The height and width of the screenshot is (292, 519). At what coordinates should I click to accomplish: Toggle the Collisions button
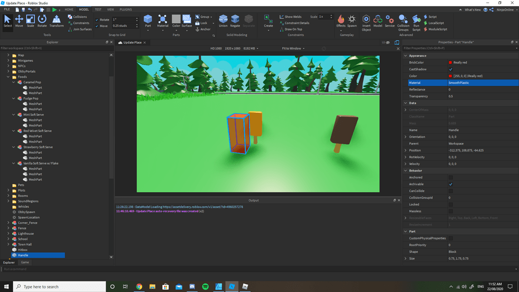coord(77,17)
